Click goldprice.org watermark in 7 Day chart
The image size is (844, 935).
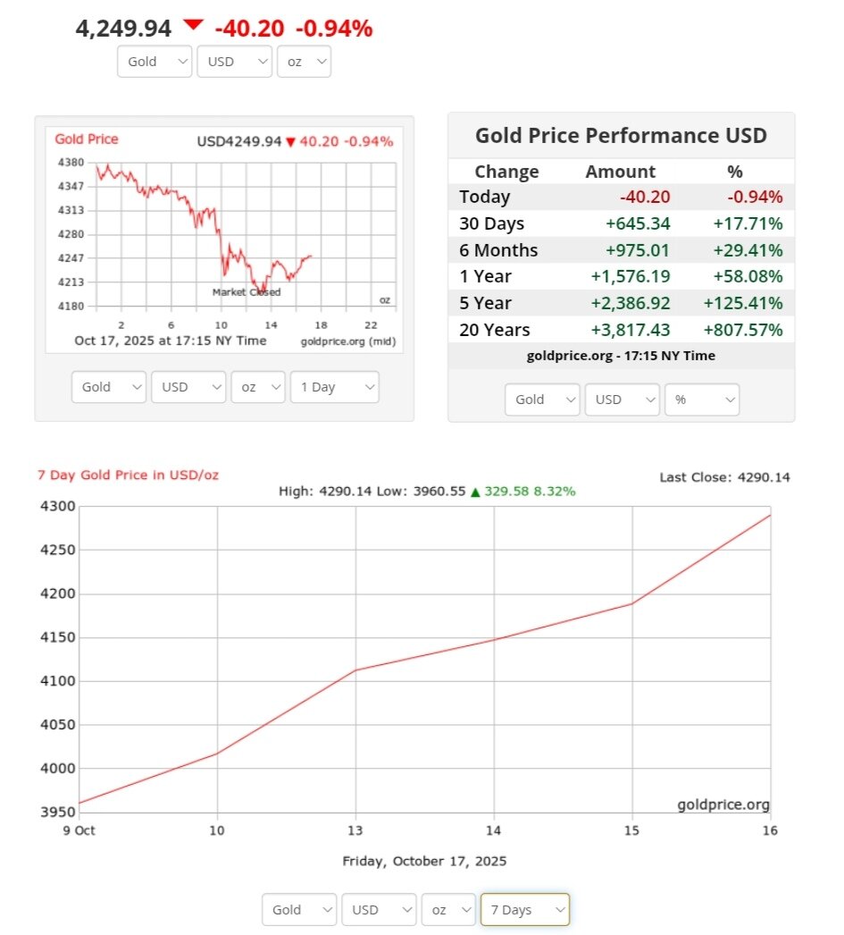723,804
